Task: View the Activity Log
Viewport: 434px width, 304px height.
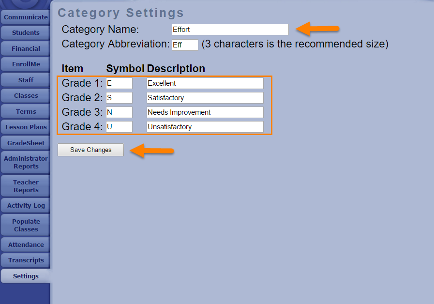Action: point(26,205)
